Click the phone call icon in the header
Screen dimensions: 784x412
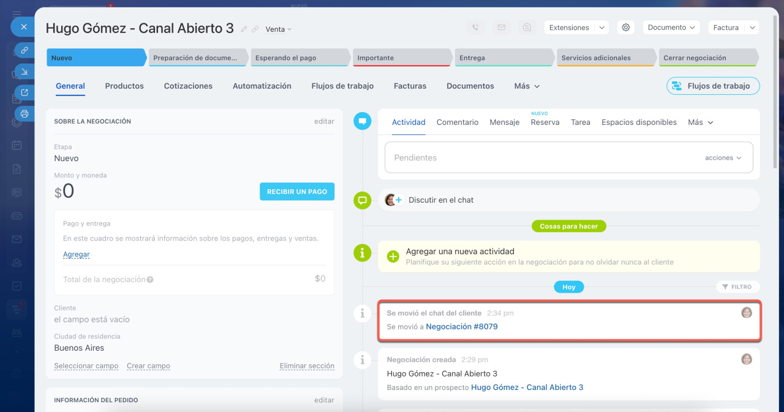click(475, 28)
